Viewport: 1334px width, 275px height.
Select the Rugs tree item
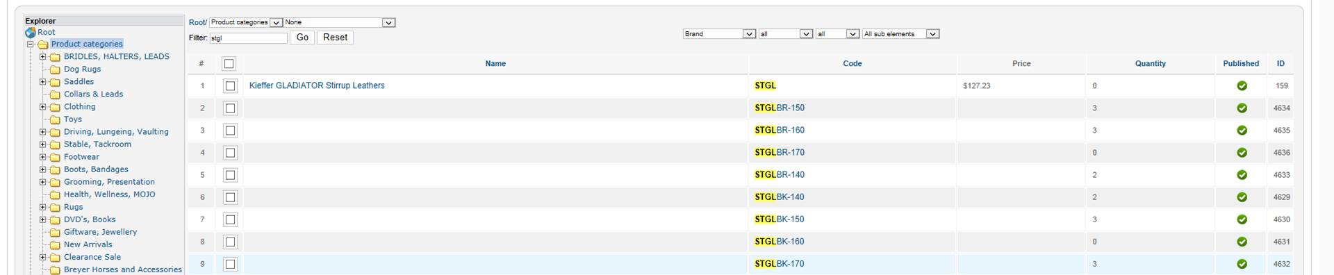coord(73,207)
